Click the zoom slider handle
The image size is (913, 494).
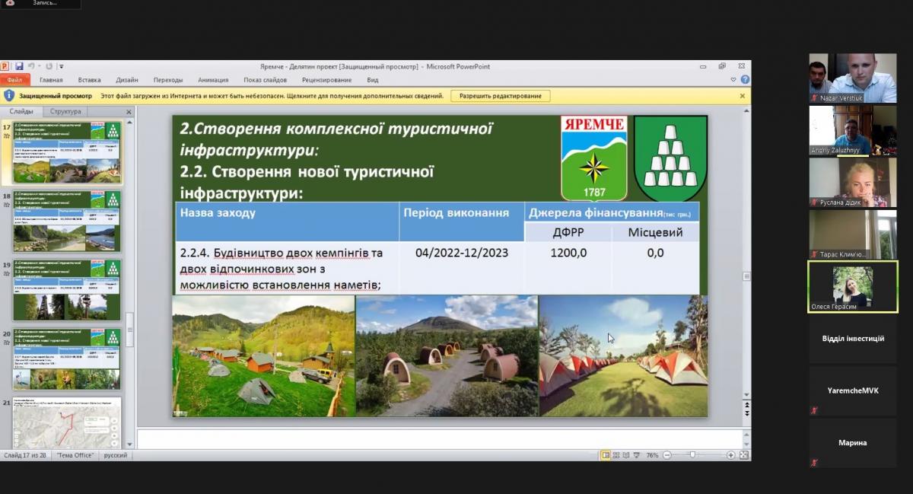tap(692, 455)
